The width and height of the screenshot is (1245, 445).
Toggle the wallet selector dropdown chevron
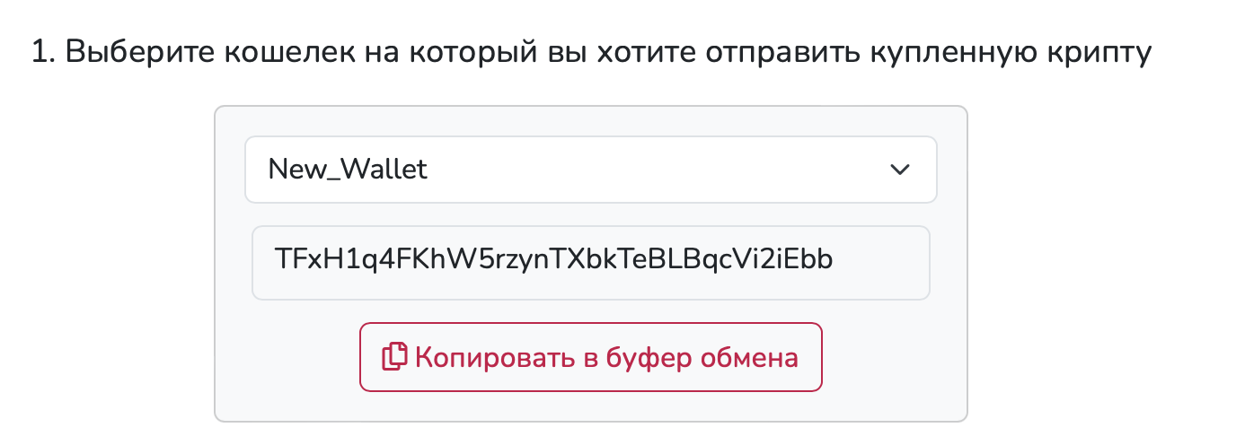pyautogui.click(x=899, y=170)
